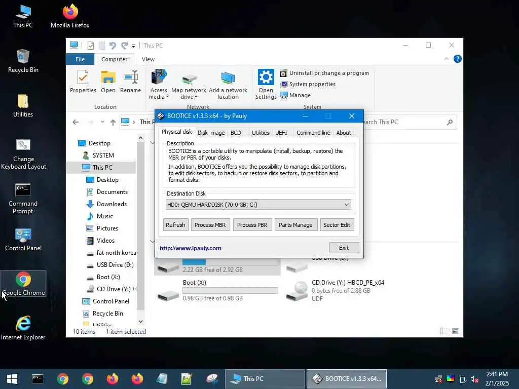Click the Up one level arrow
The height and width of the screenshot is (389, 519).
(x=113, y=122)
